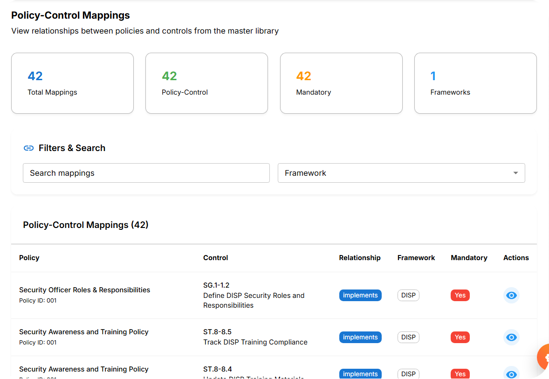The width and height of the screenshot is (549, 379).
Task: Click the ST.8-8.5 control code
Action: [x=217, y=332]
